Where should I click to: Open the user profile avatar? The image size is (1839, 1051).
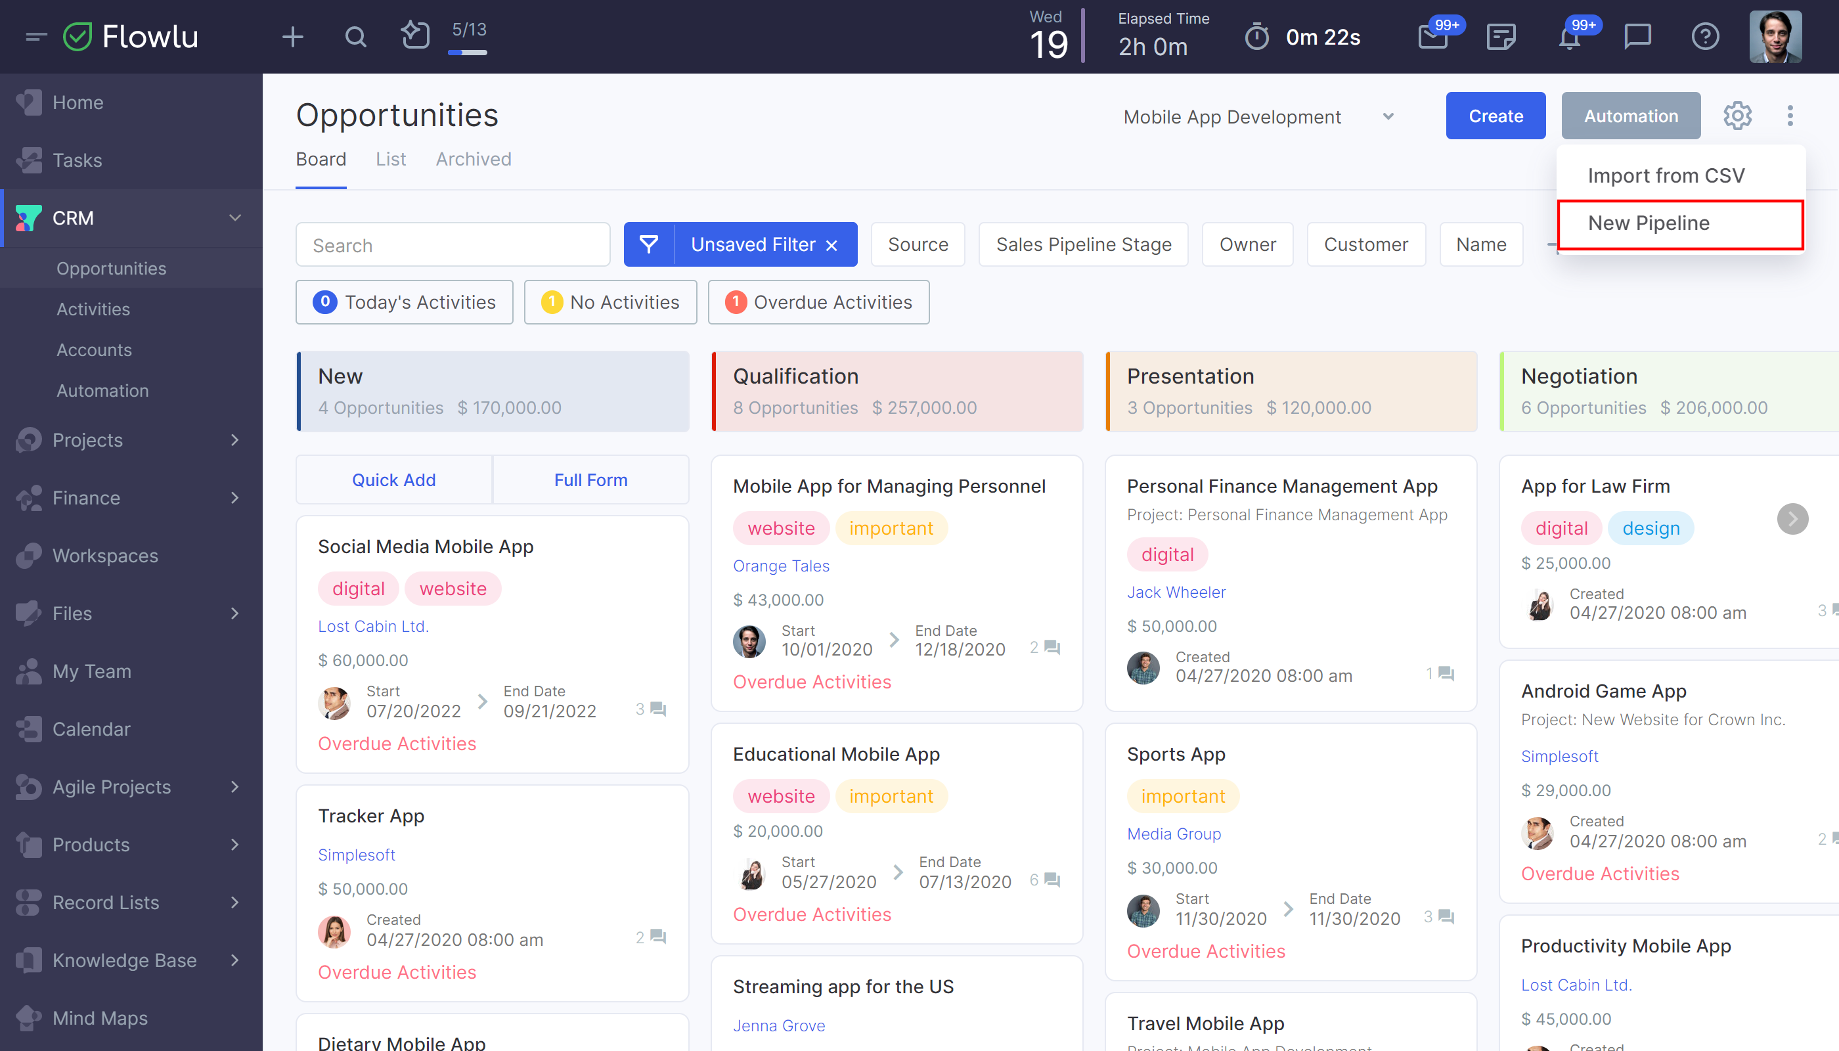tap(1775, 37)
